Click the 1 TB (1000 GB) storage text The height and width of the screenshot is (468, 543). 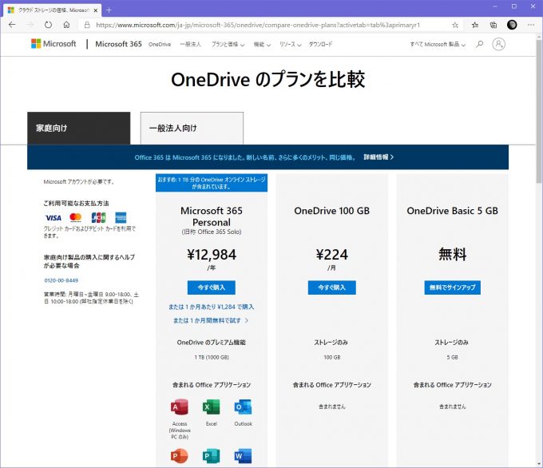212,357
